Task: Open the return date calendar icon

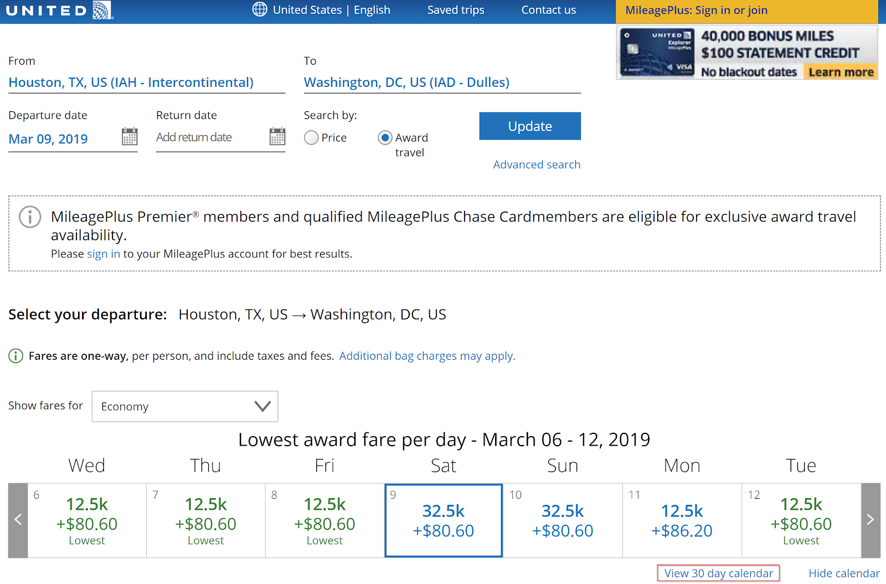Action: tap(277, 136)
